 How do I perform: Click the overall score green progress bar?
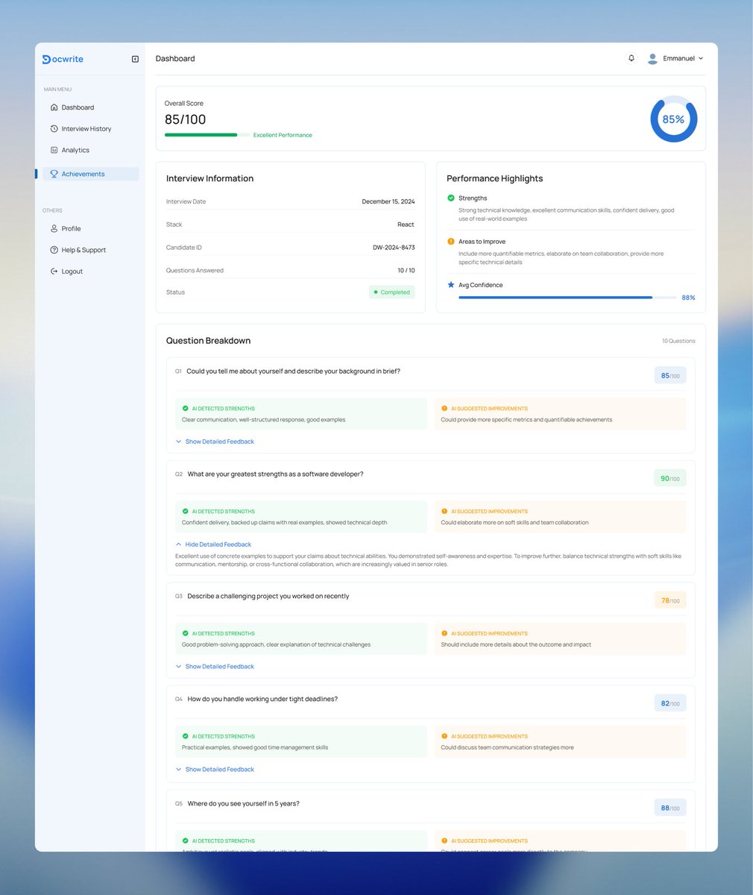click(207, 135)
